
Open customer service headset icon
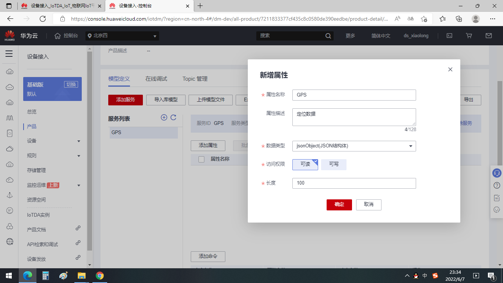[x=497, y=172]
